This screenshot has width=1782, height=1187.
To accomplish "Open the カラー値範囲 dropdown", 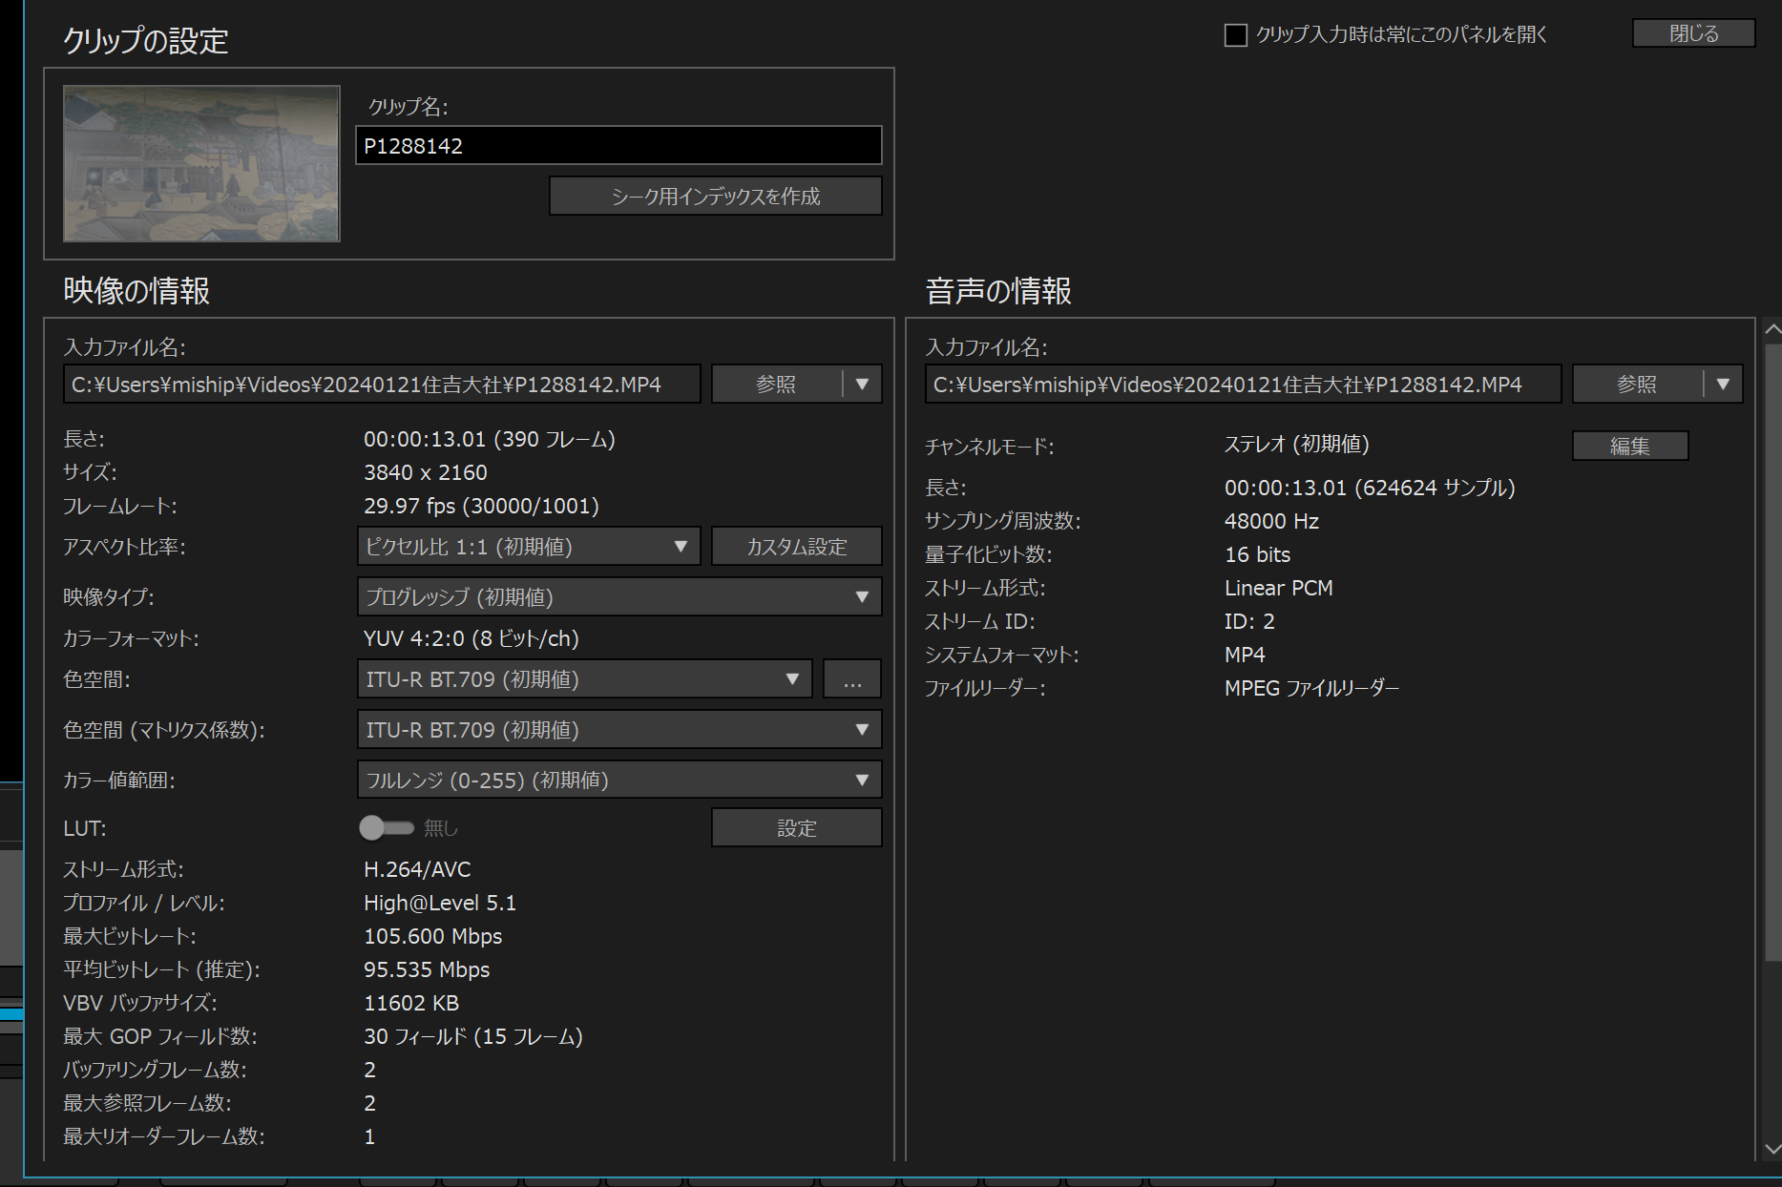I will click(618, 781).
